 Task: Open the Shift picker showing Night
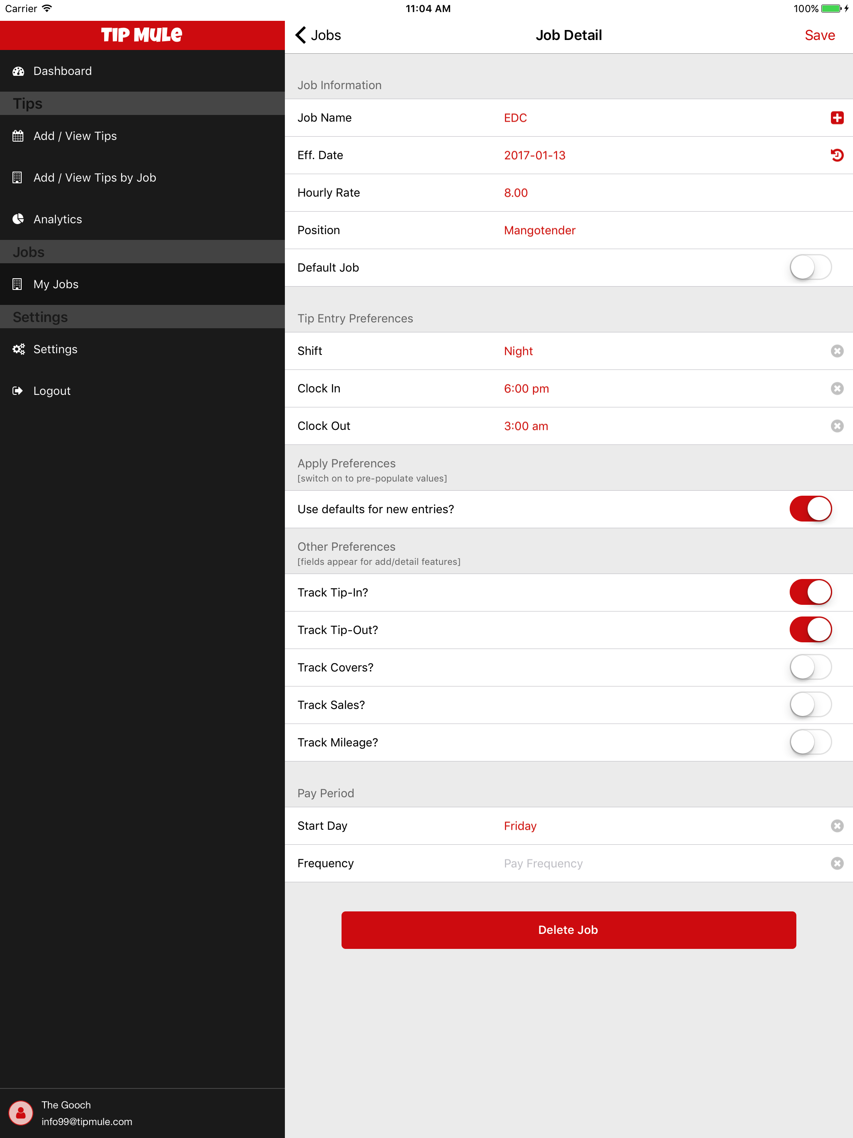(518, 351)
